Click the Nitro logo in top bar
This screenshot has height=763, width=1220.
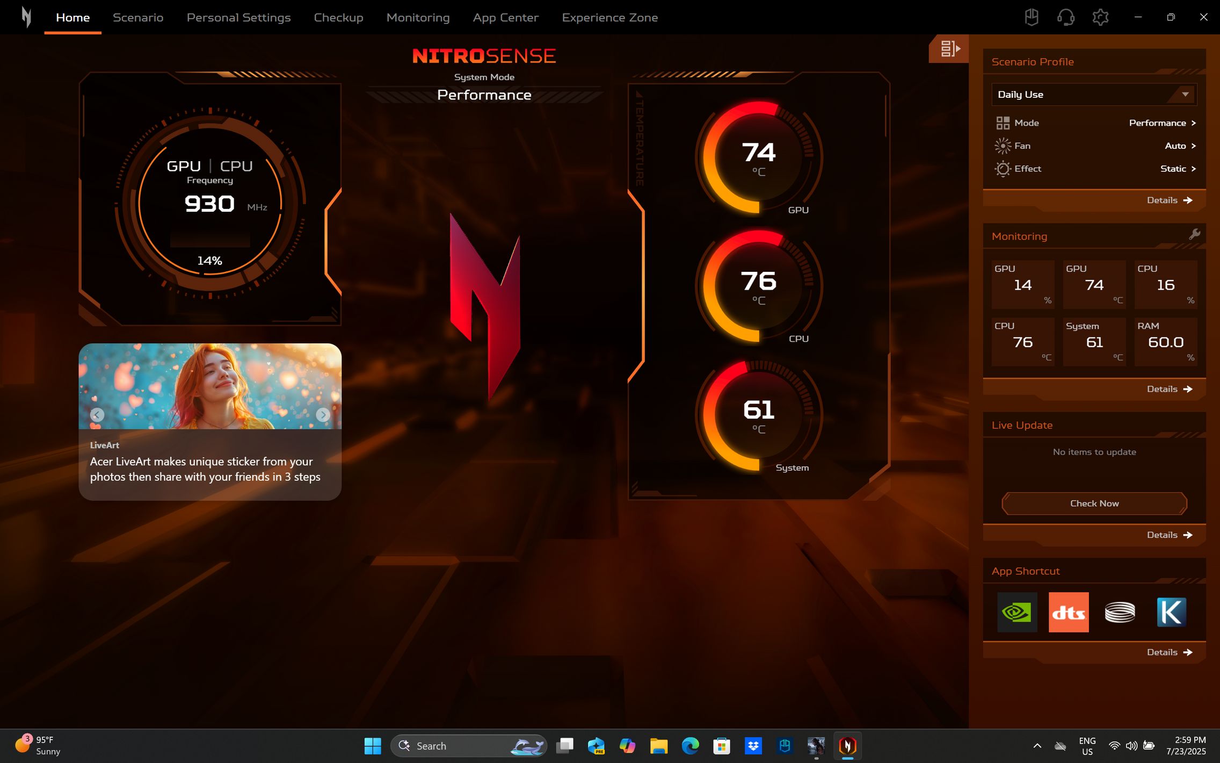(x=26, y=17)
